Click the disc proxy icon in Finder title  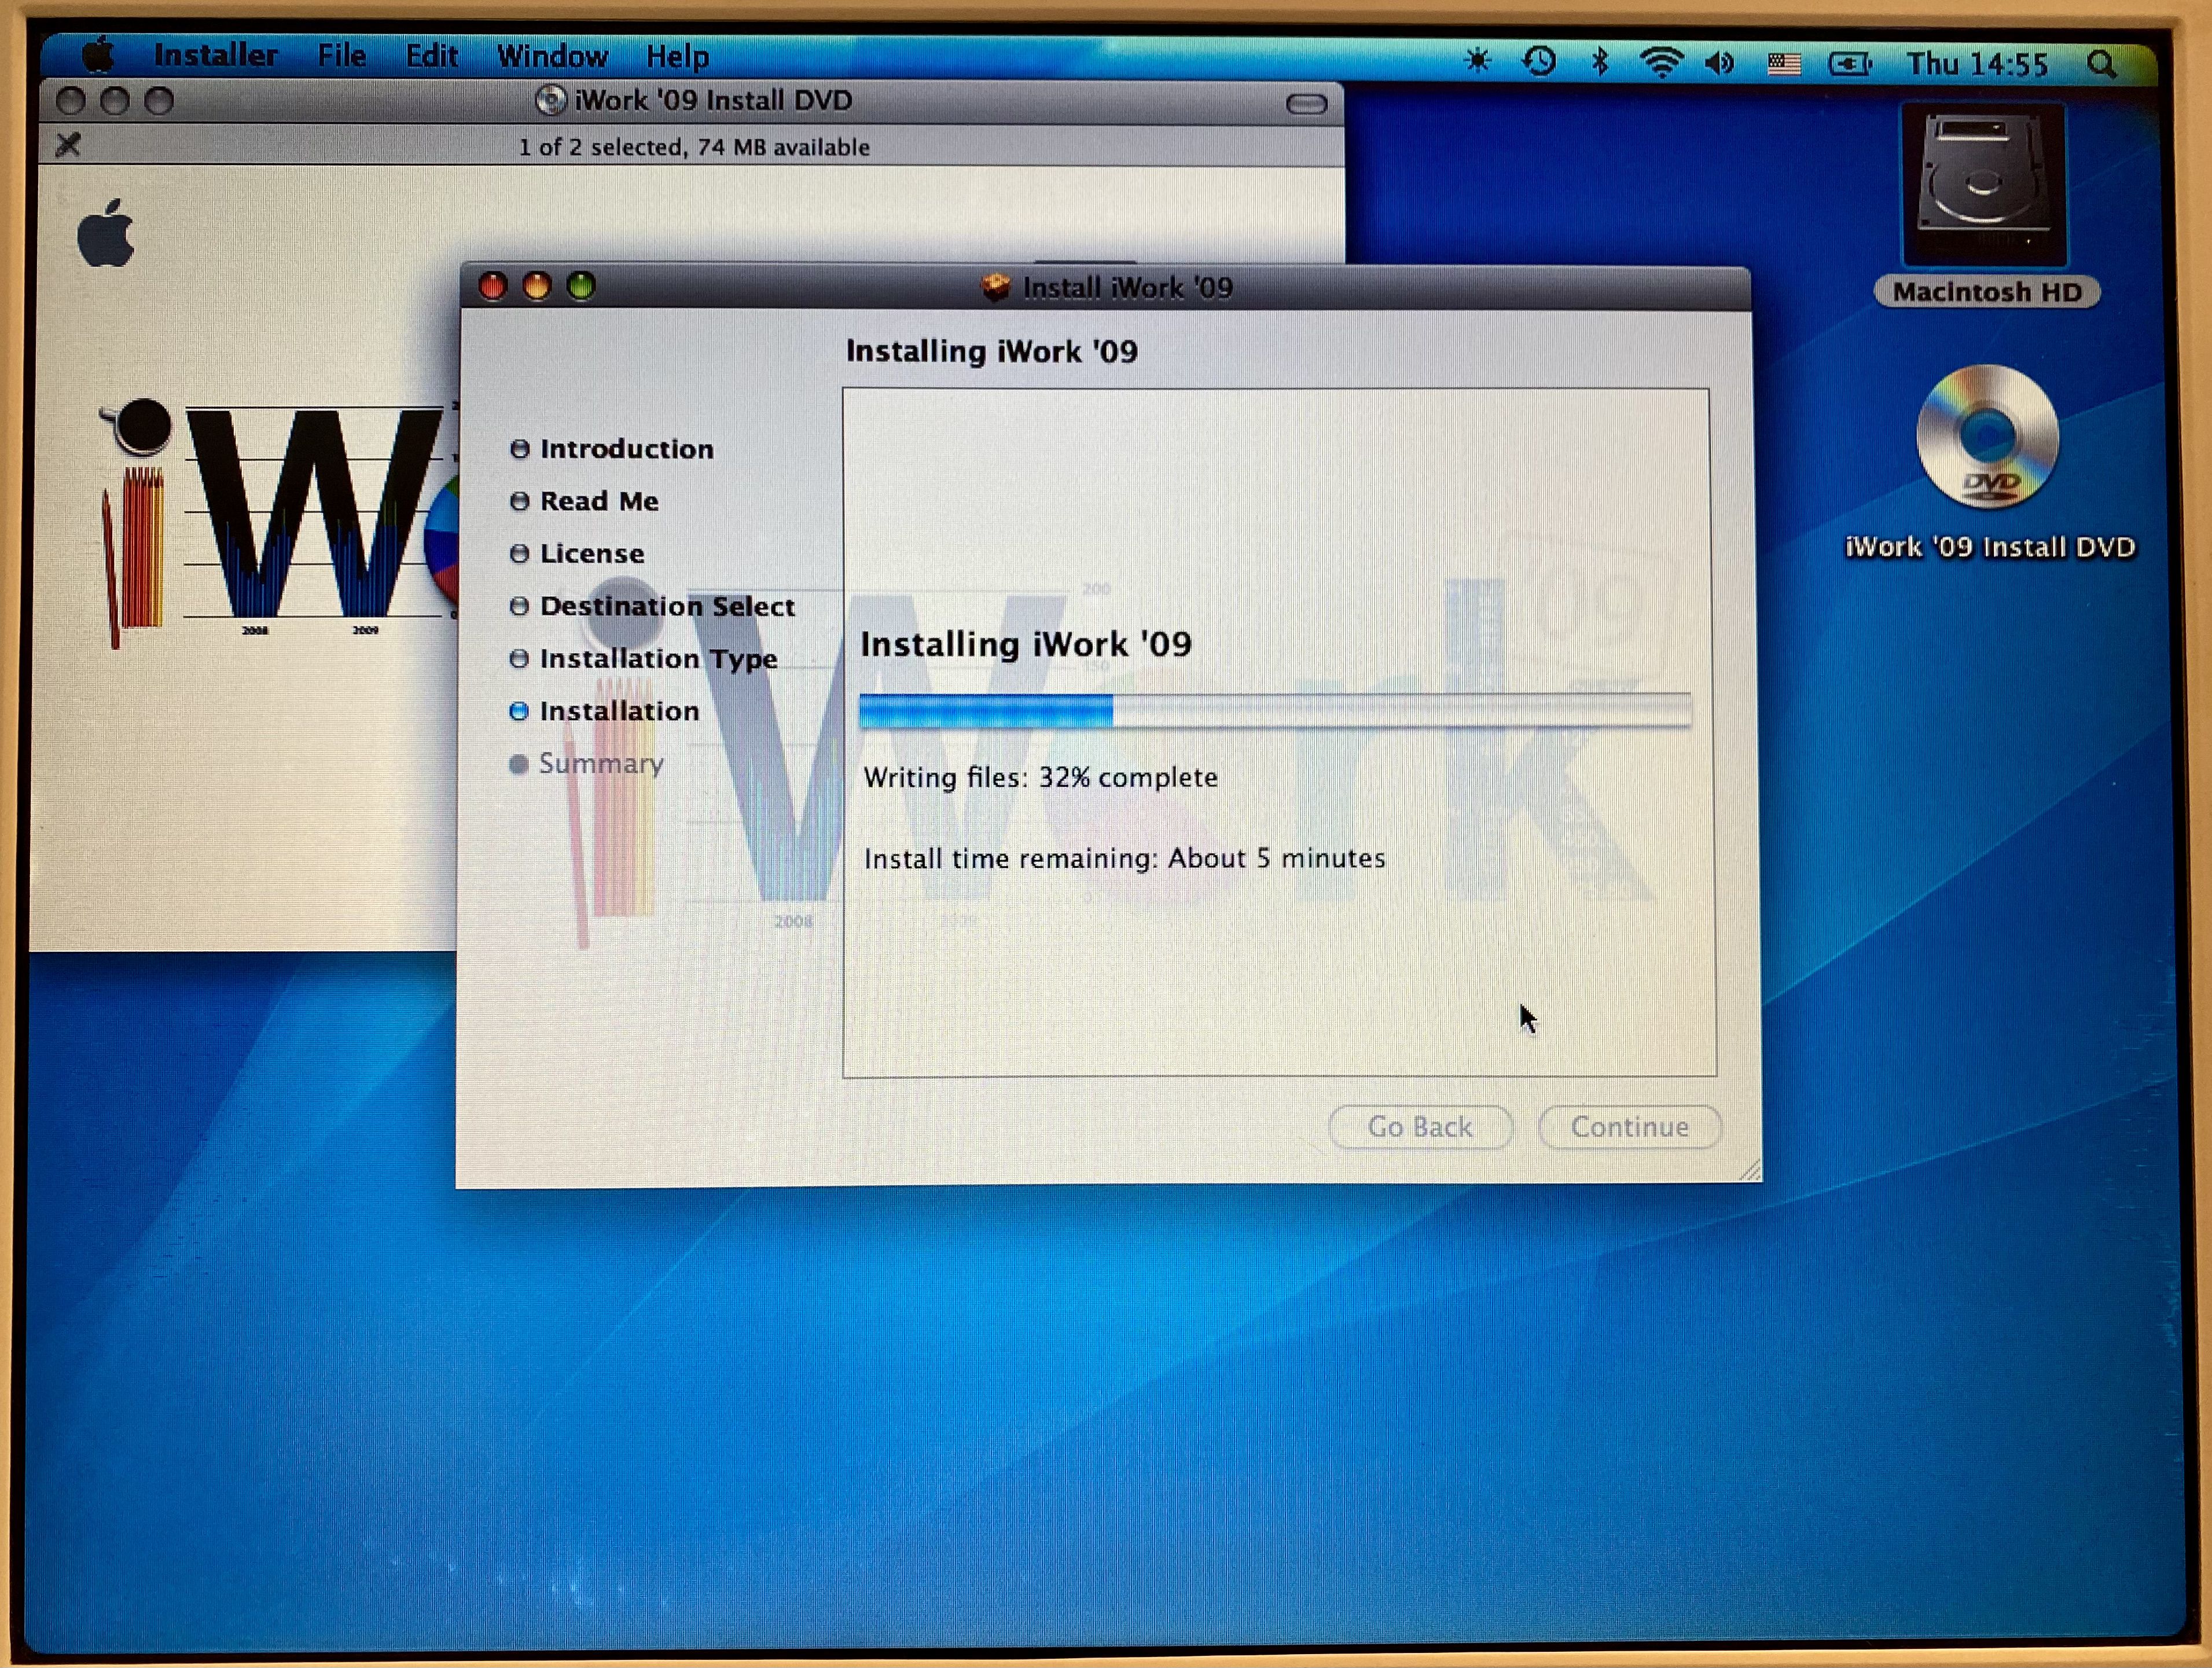(x=550, y=100)
